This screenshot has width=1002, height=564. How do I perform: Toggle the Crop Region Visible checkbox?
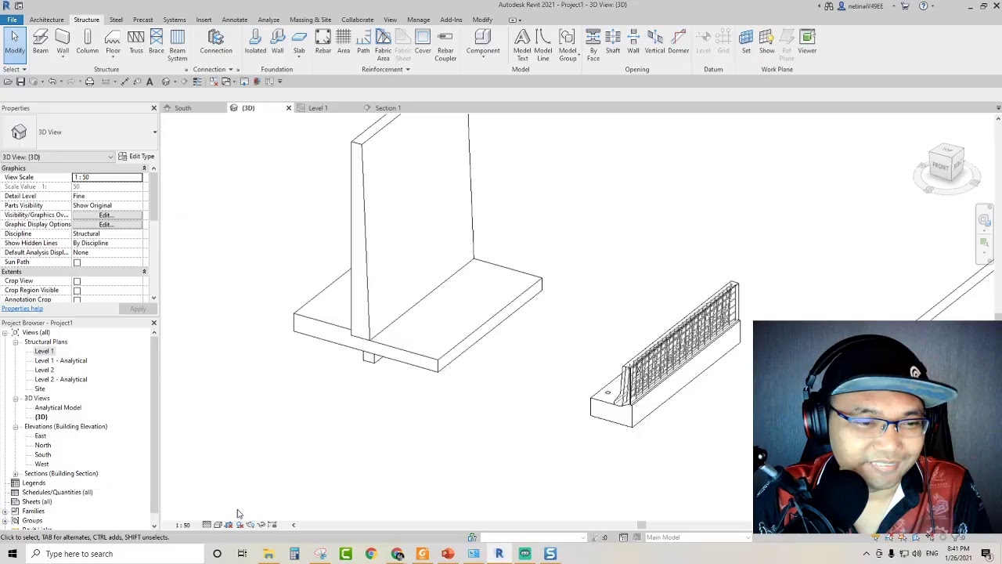coord(77,291)
